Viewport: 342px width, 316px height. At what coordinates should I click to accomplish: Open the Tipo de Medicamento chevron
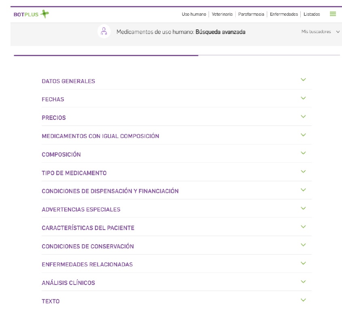pyautogui.click(x=303, y=172)
